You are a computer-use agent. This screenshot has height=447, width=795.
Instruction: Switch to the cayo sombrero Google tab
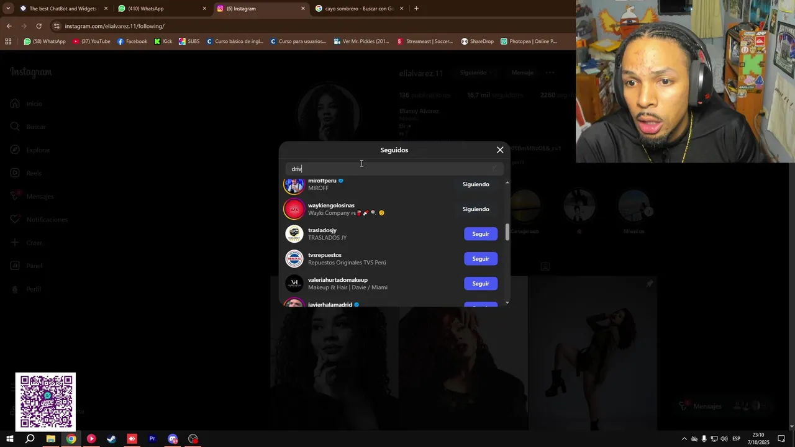pyautogui.click(x=360, y=9)
